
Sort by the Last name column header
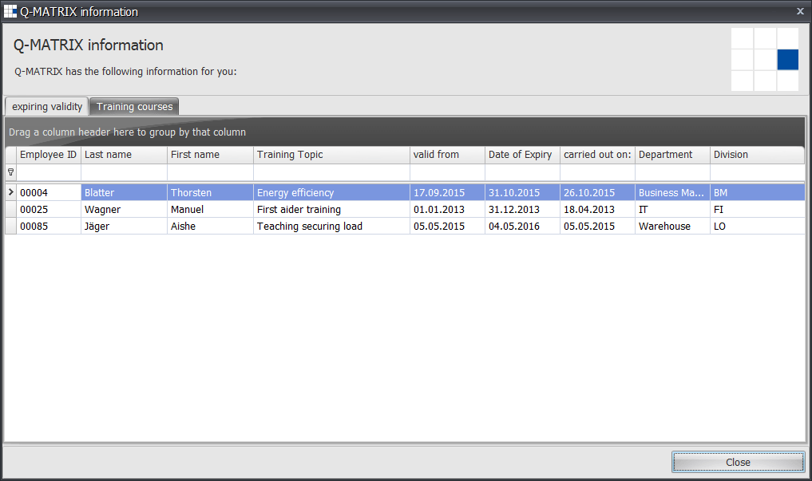124,155
